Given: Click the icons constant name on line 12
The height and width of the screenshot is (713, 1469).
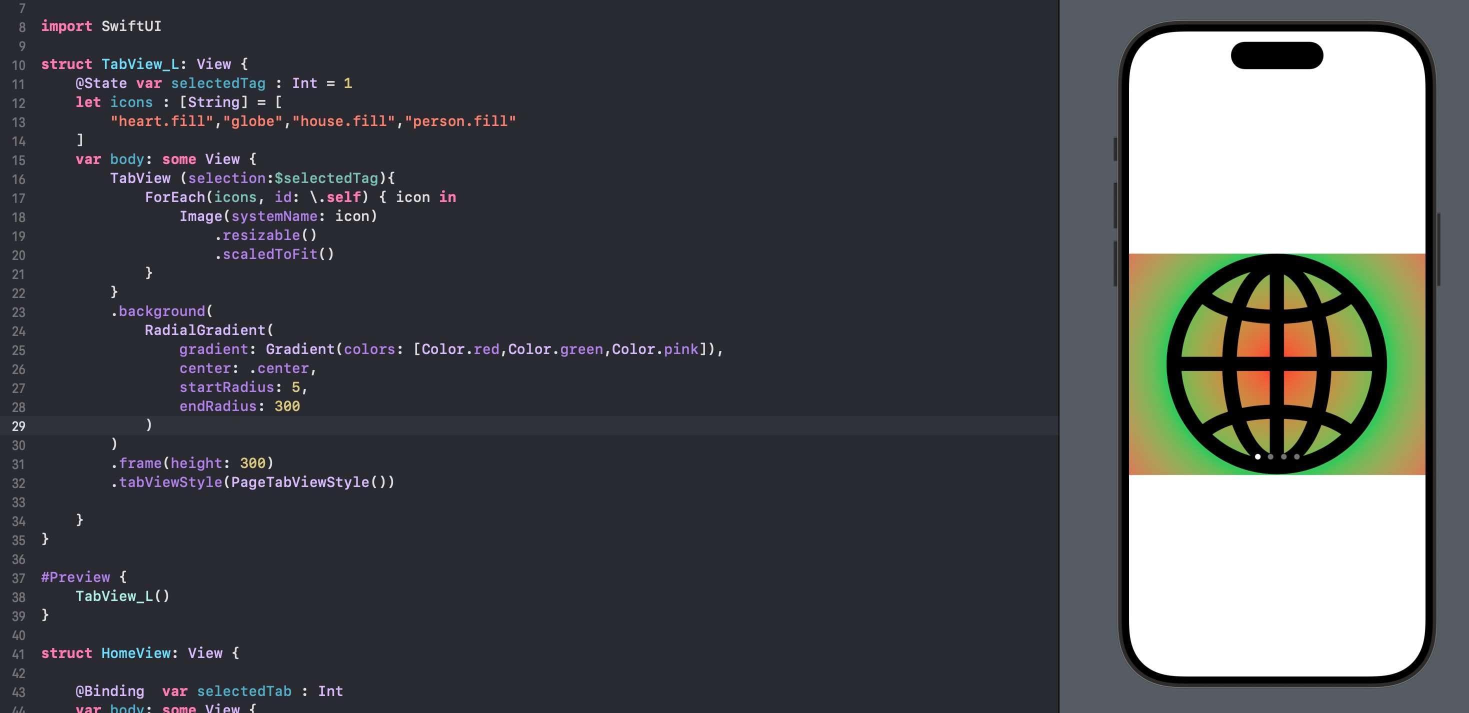Looking at the screenshot, I should [x=131, y=102].
